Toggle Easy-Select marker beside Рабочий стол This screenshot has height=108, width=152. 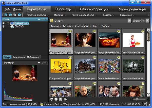pyautogui.click(x=4, y=23)
